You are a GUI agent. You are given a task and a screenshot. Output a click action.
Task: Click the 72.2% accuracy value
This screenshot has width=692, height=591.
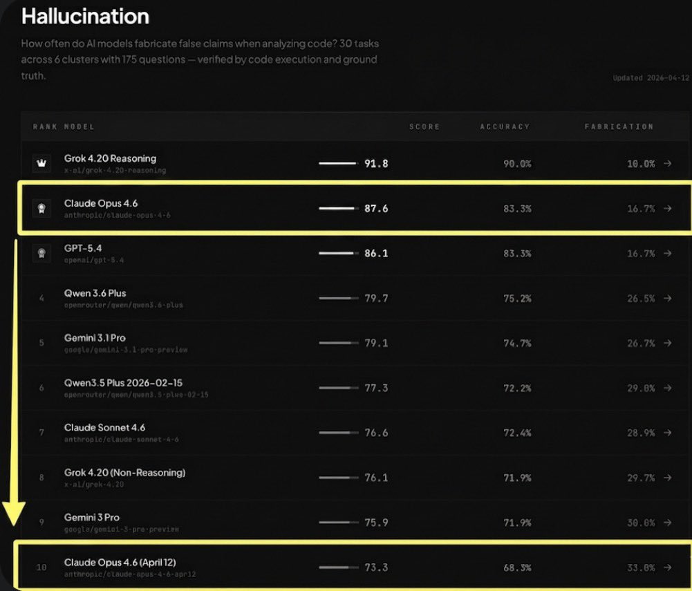pos(517,388)
